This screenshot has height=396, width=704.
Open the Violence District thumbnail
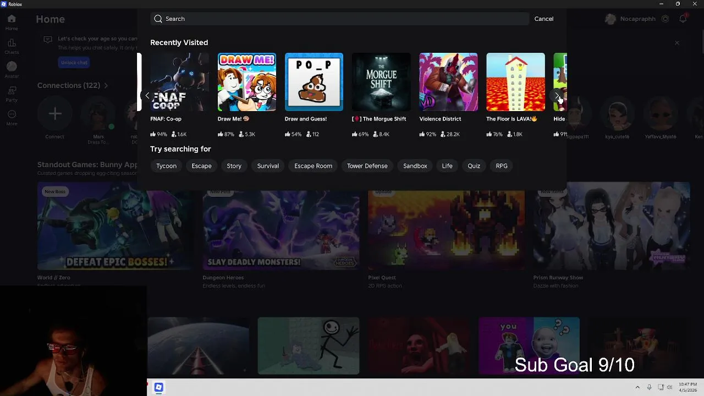pos(448,82)
